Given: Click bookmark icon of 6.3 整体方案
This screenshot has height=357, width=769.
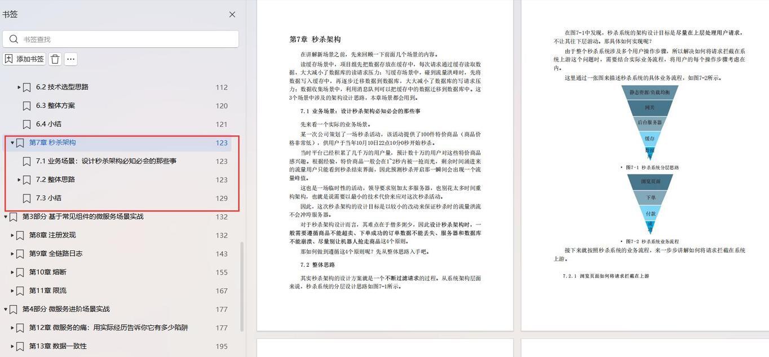Looking at the screenshot, I should pyautogui.click(x=26, y=106).
